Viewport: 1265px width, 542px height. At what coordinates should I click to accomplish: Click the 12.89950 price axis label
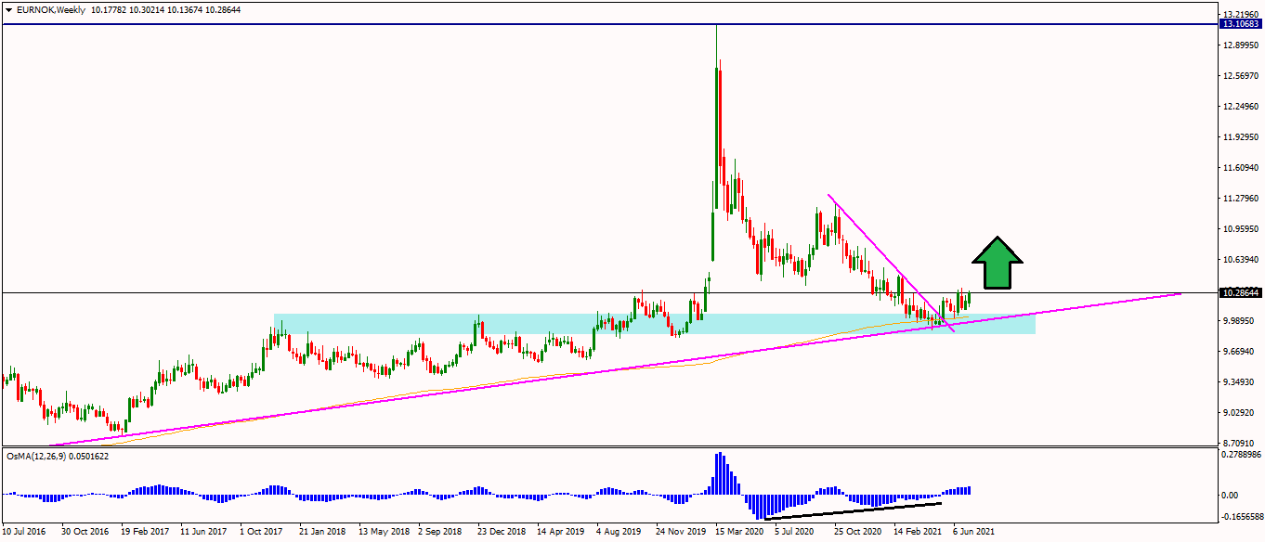pos(1242,45)
